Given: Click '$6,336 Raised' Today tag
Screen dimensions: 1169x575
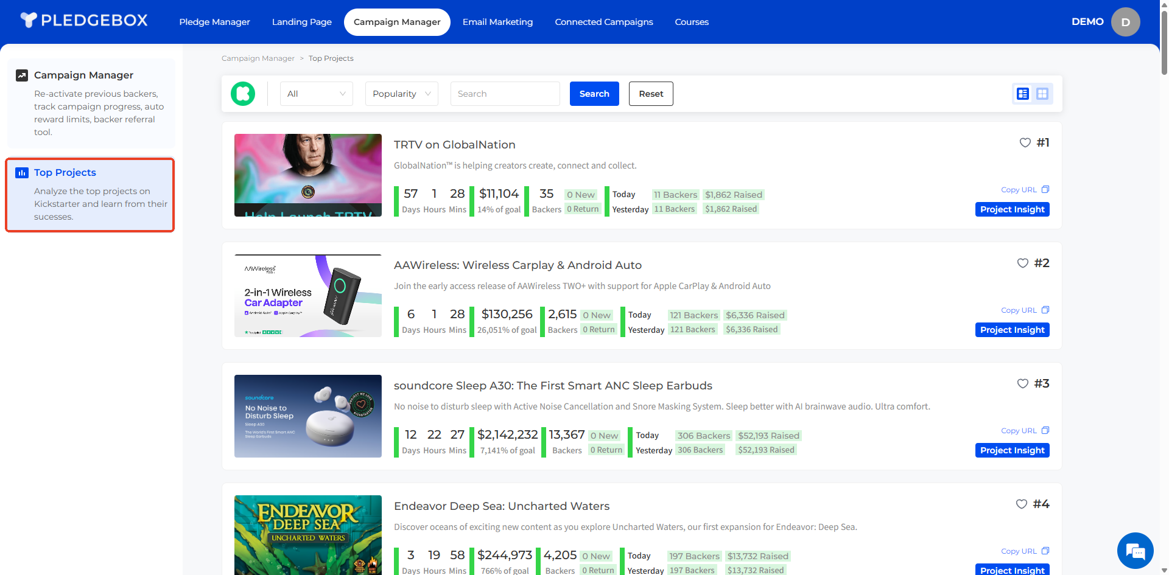Looking at the screenshot, I should click(x=755, y=315).
